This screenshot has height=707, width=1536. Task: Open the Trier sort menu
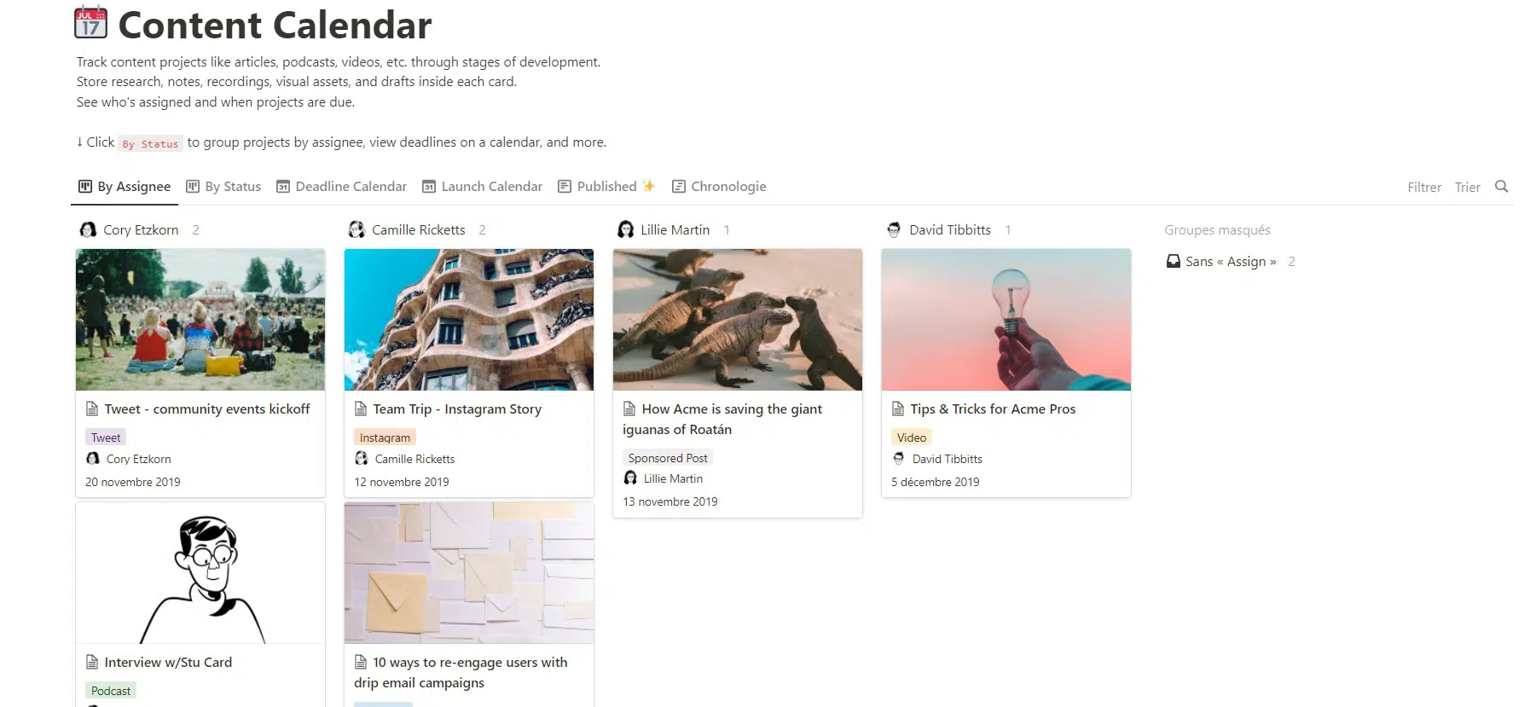1468,188
